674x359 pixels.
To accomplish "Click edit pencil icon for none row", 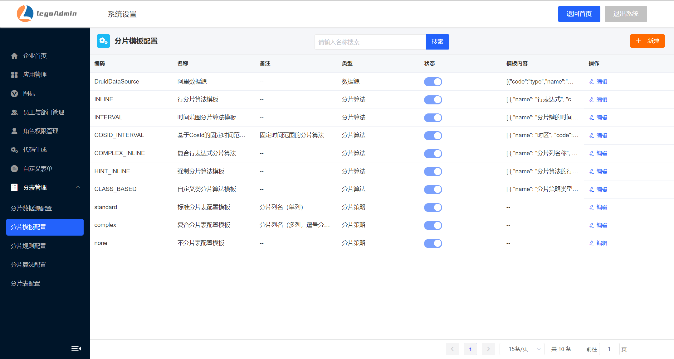I will coord(592,243).
